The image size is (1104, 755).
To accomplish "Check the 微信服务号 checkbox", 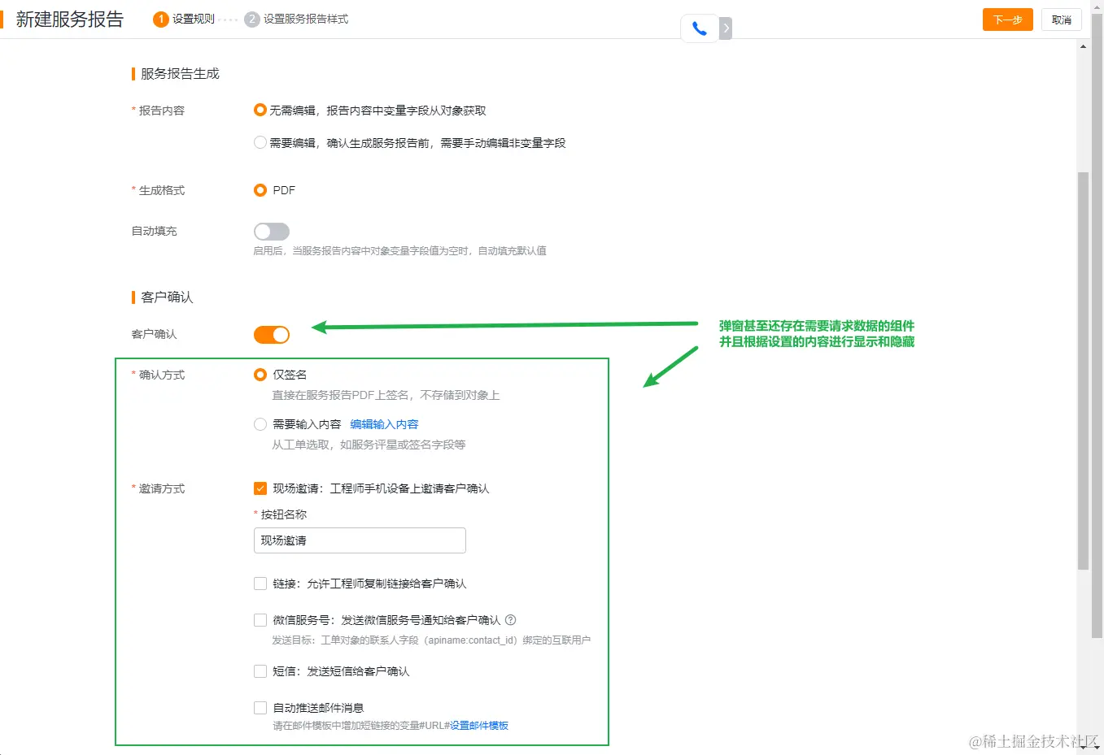I will click(x=260, y=620).
